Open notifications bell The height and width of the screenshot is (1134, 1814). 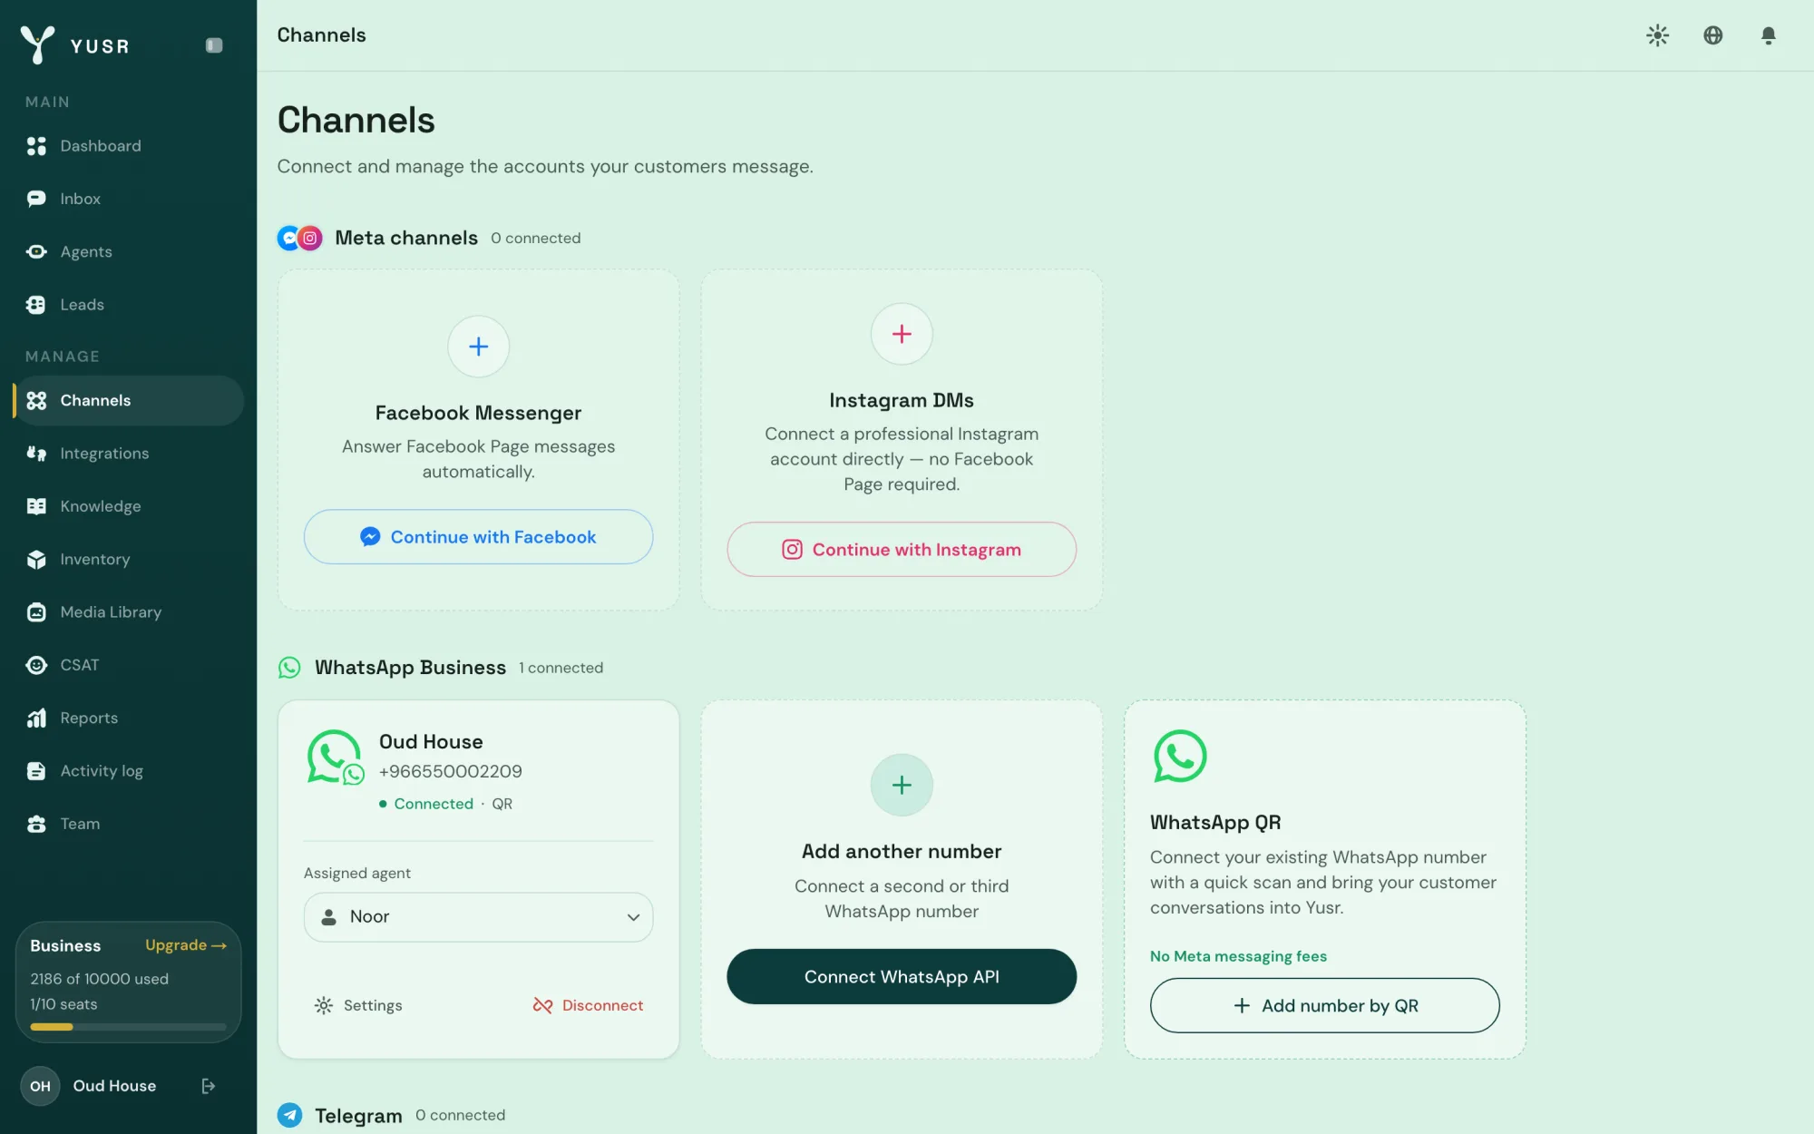(1769, 35)
